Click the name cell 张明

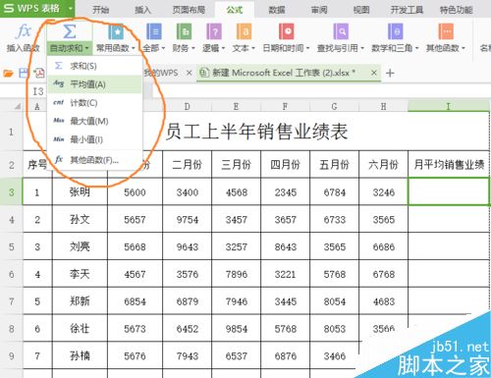[x=80, y=191]
